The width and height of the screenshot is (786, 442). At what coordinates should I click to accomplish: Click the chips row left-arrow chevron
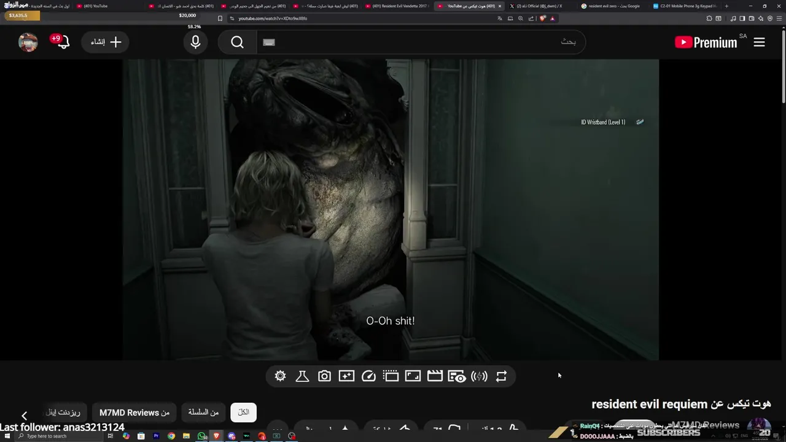(x=24, y=416)
